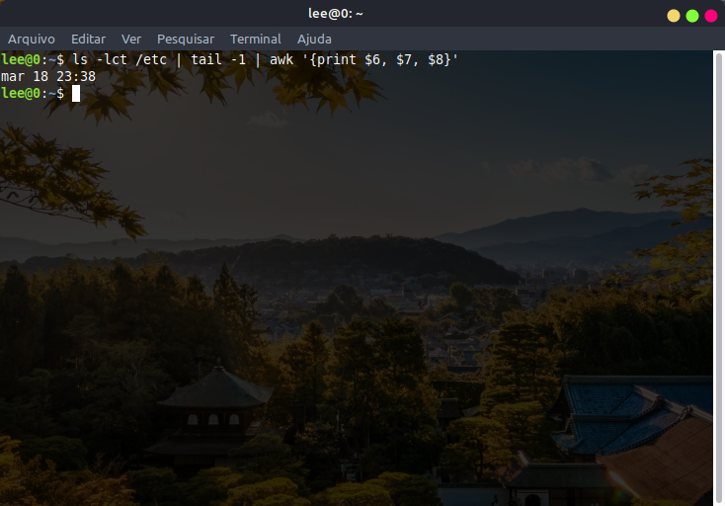Image resolution: width=725 pixels, height=506 pixels.
Task: Open the Ajuda help menu
Action: click(314, 39)
